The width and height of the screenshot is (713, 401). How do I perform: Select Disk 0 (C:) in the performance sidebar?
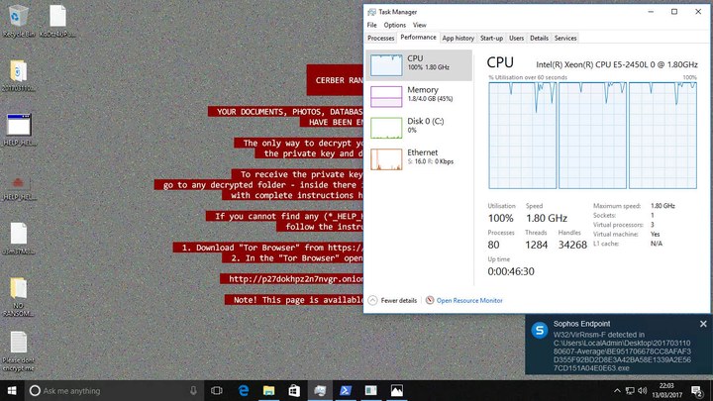419,128
